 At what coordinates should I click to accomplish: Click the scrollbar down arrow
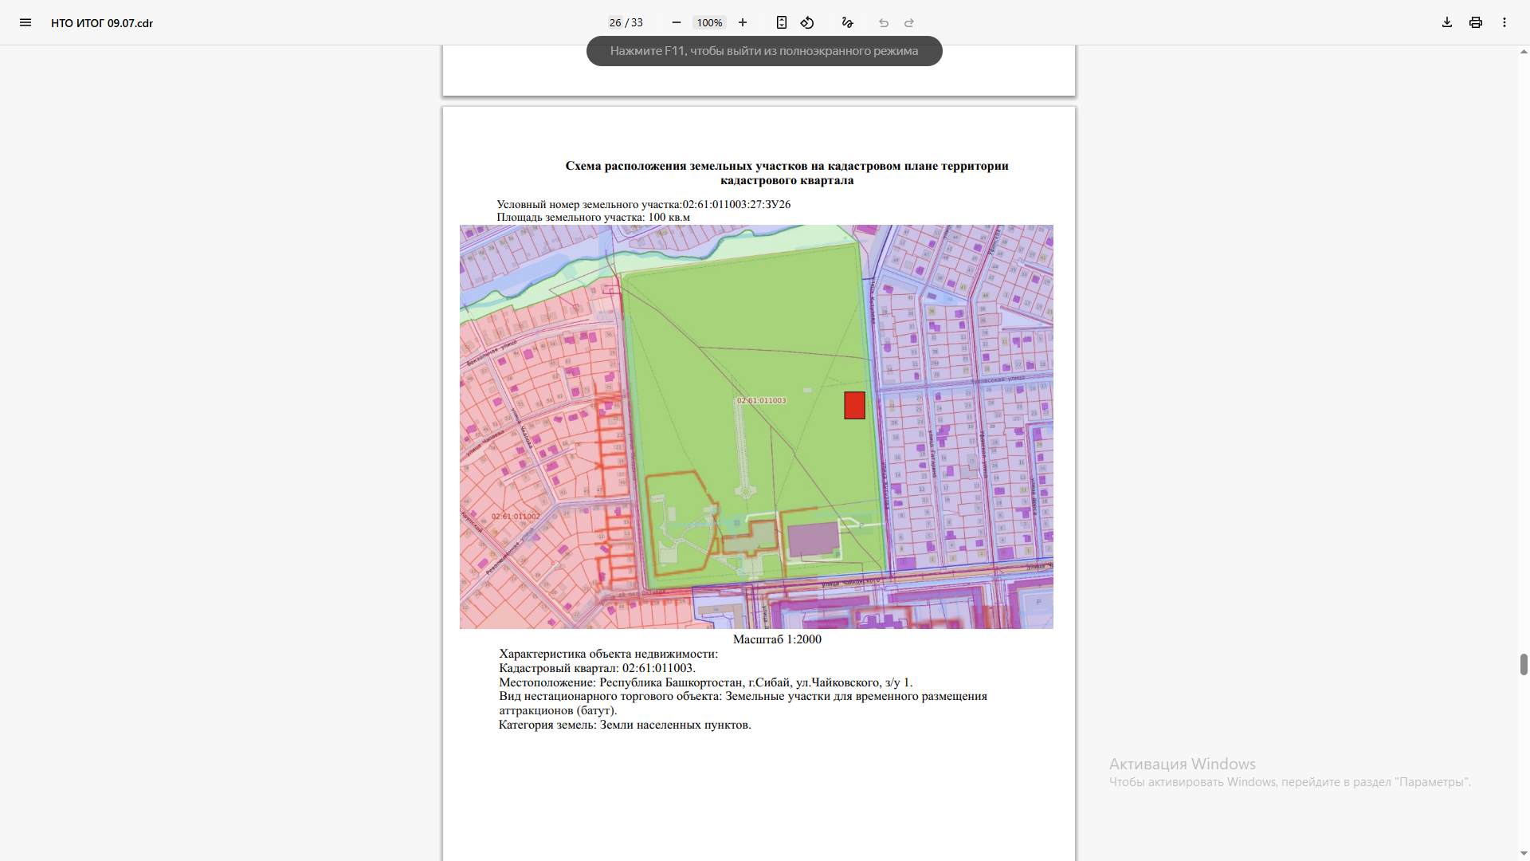point(1524,854)
